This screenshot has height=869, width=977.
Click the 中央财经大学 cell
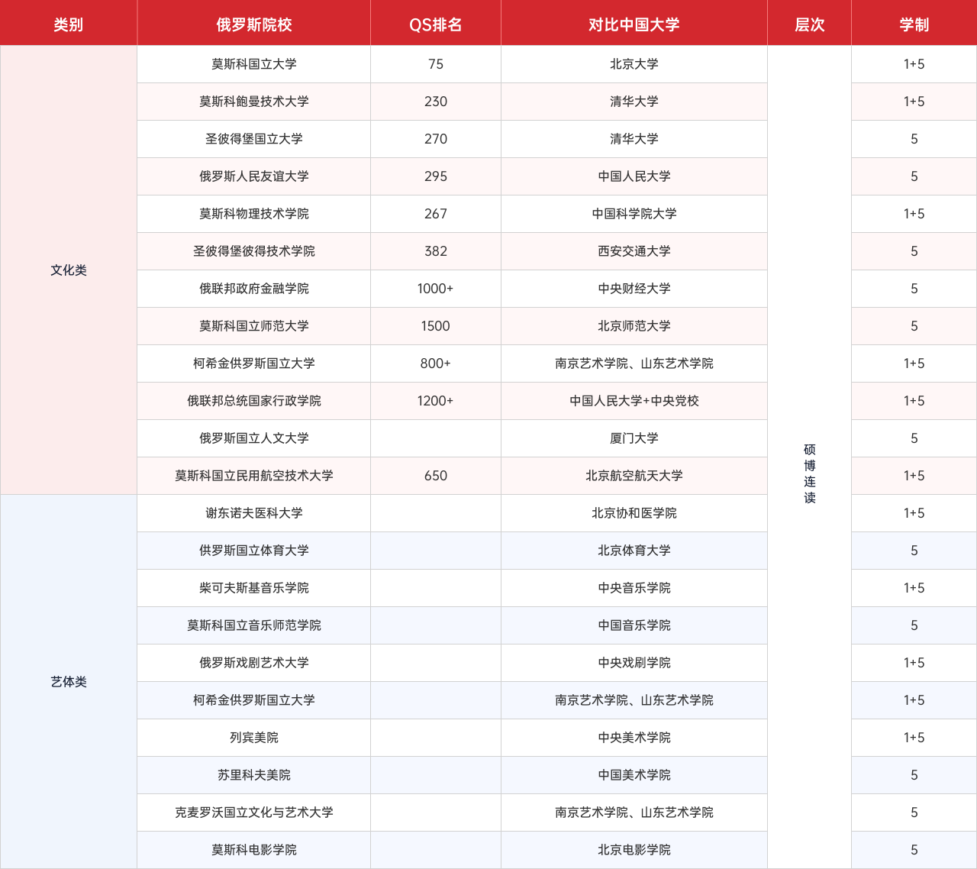[x=634, y=289]
